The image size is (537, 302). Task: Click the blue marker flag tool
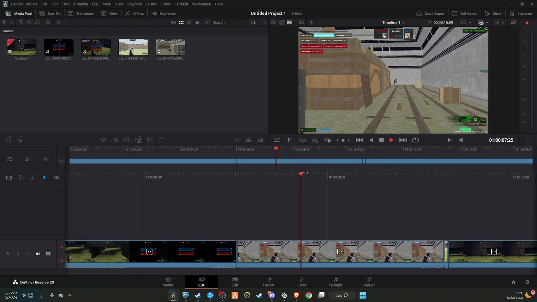pyautogui.click(x=44, y=178)
